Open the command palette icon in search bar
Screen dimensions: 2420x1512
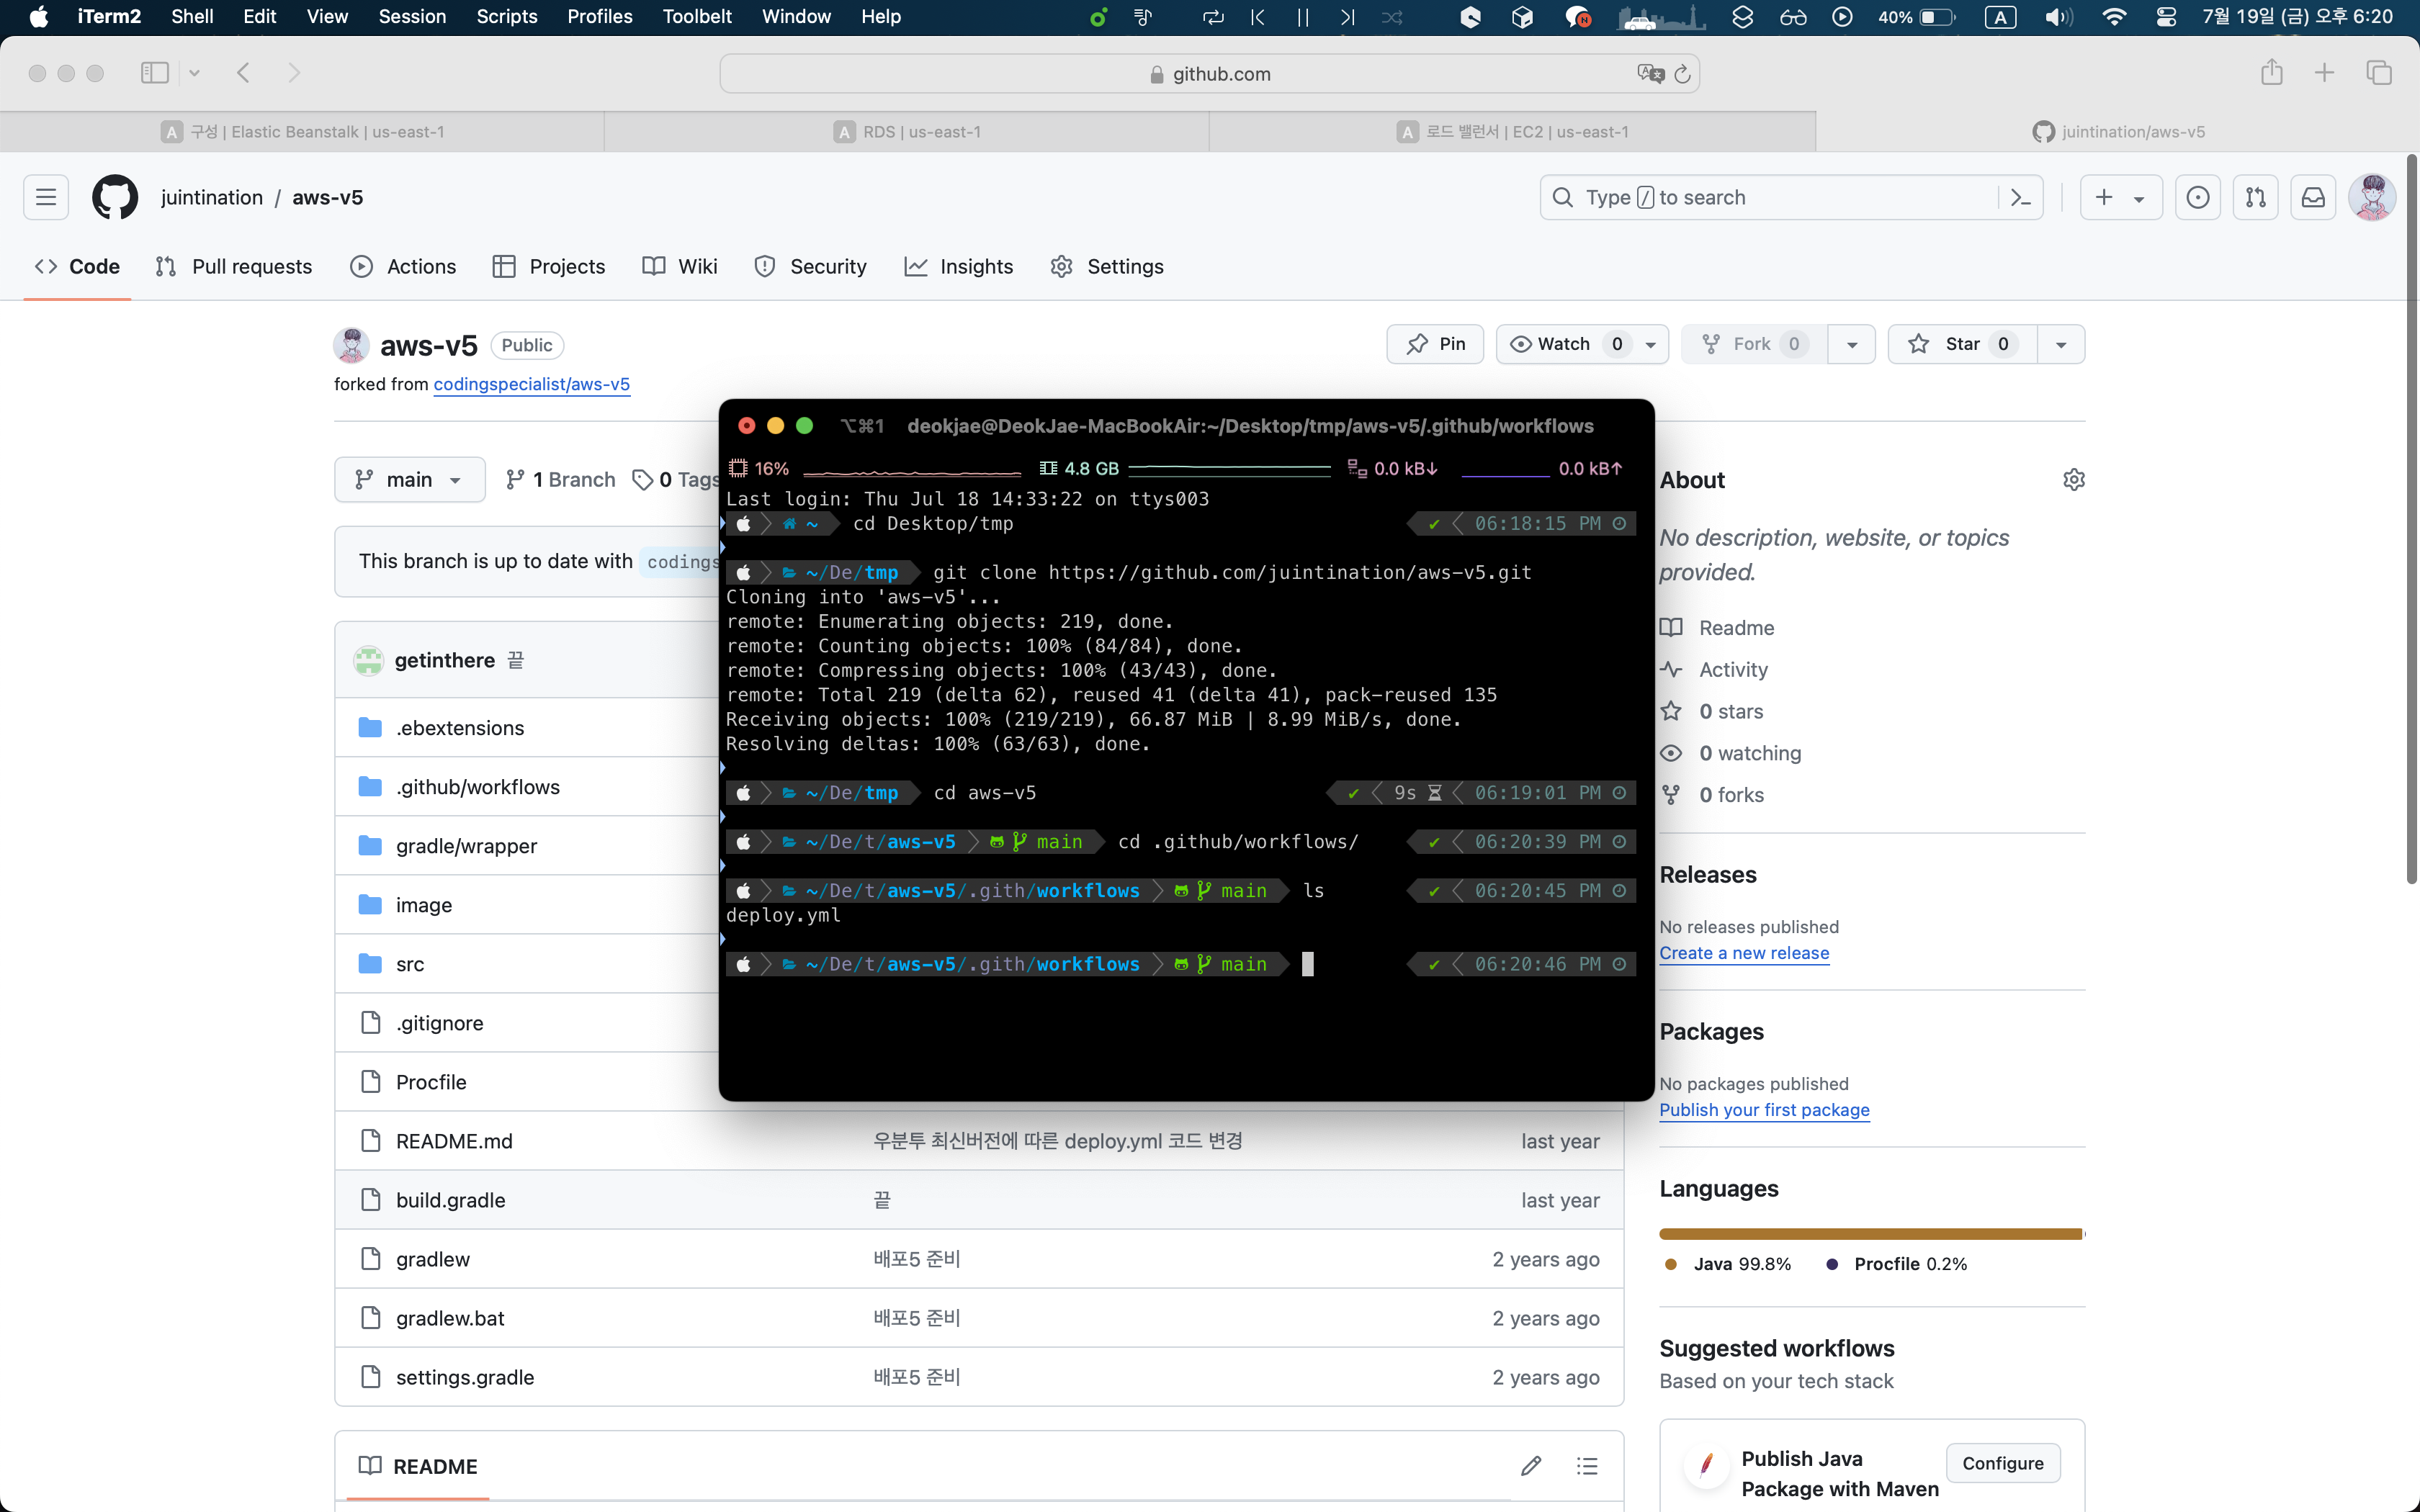pos(2020,197)
